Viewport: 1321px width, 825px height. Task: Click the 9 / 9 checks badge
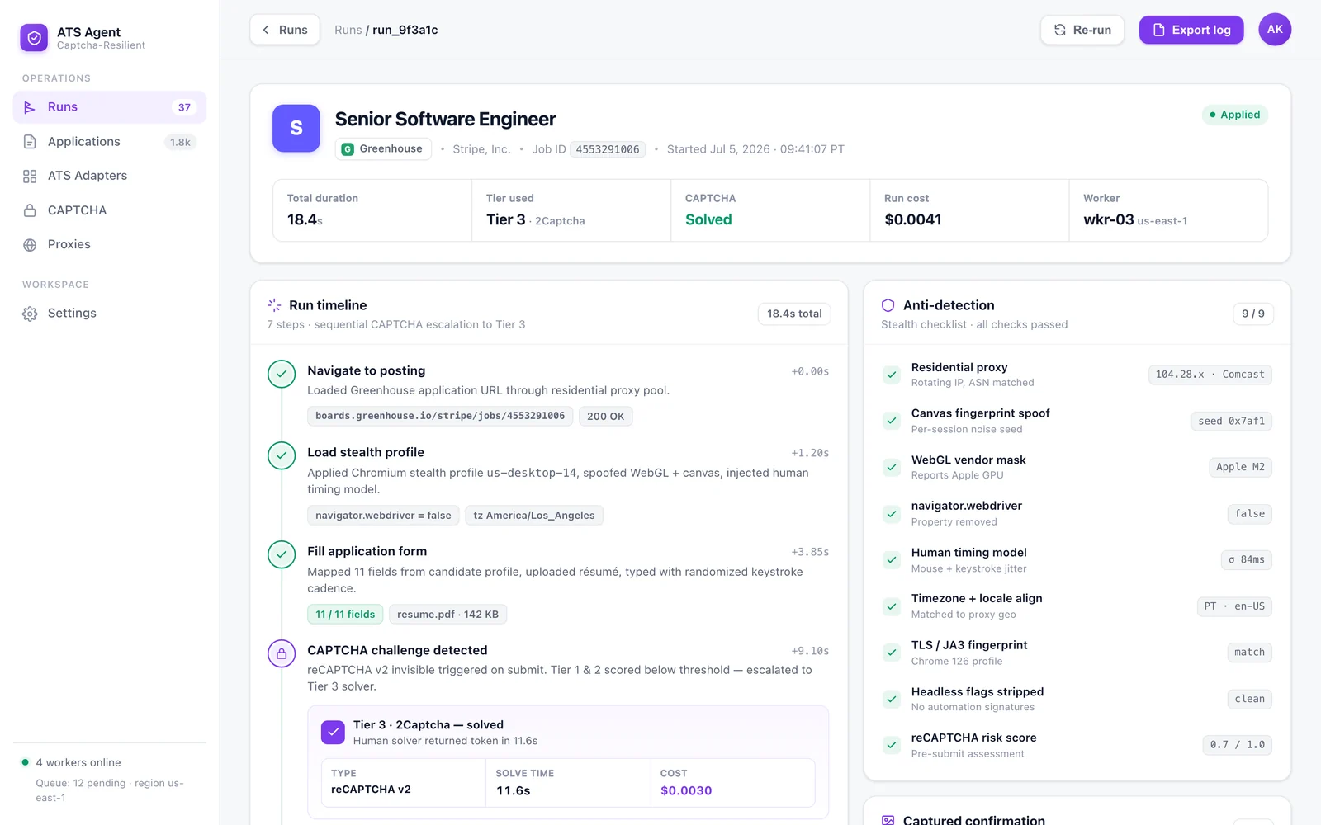[x=1253, y=313]
